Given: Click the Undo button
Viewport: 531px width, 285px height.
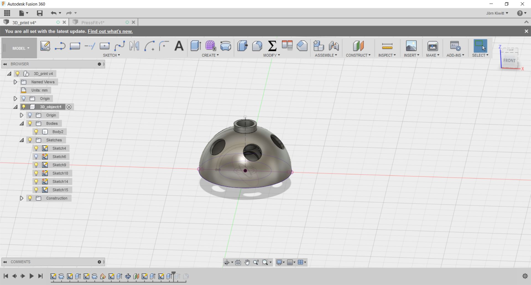Looking at the screenshot, I should click(53, 13).
